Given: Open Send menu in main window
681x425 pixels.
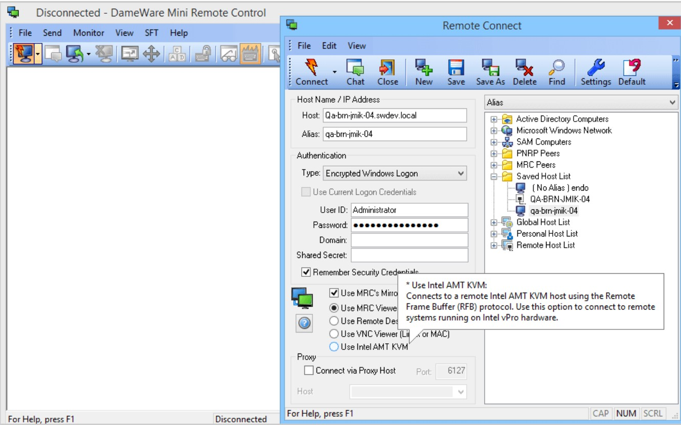Looking at the screenshot, I should point(52,33).
